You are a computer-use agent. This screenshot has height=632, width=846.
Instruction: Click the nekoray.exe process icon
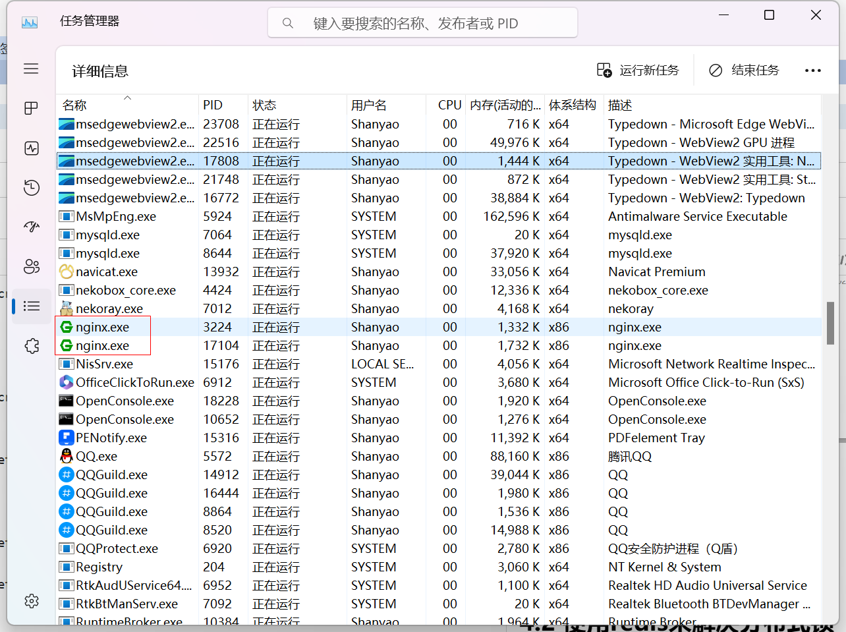pyautogui.click(x=66, y=308)
